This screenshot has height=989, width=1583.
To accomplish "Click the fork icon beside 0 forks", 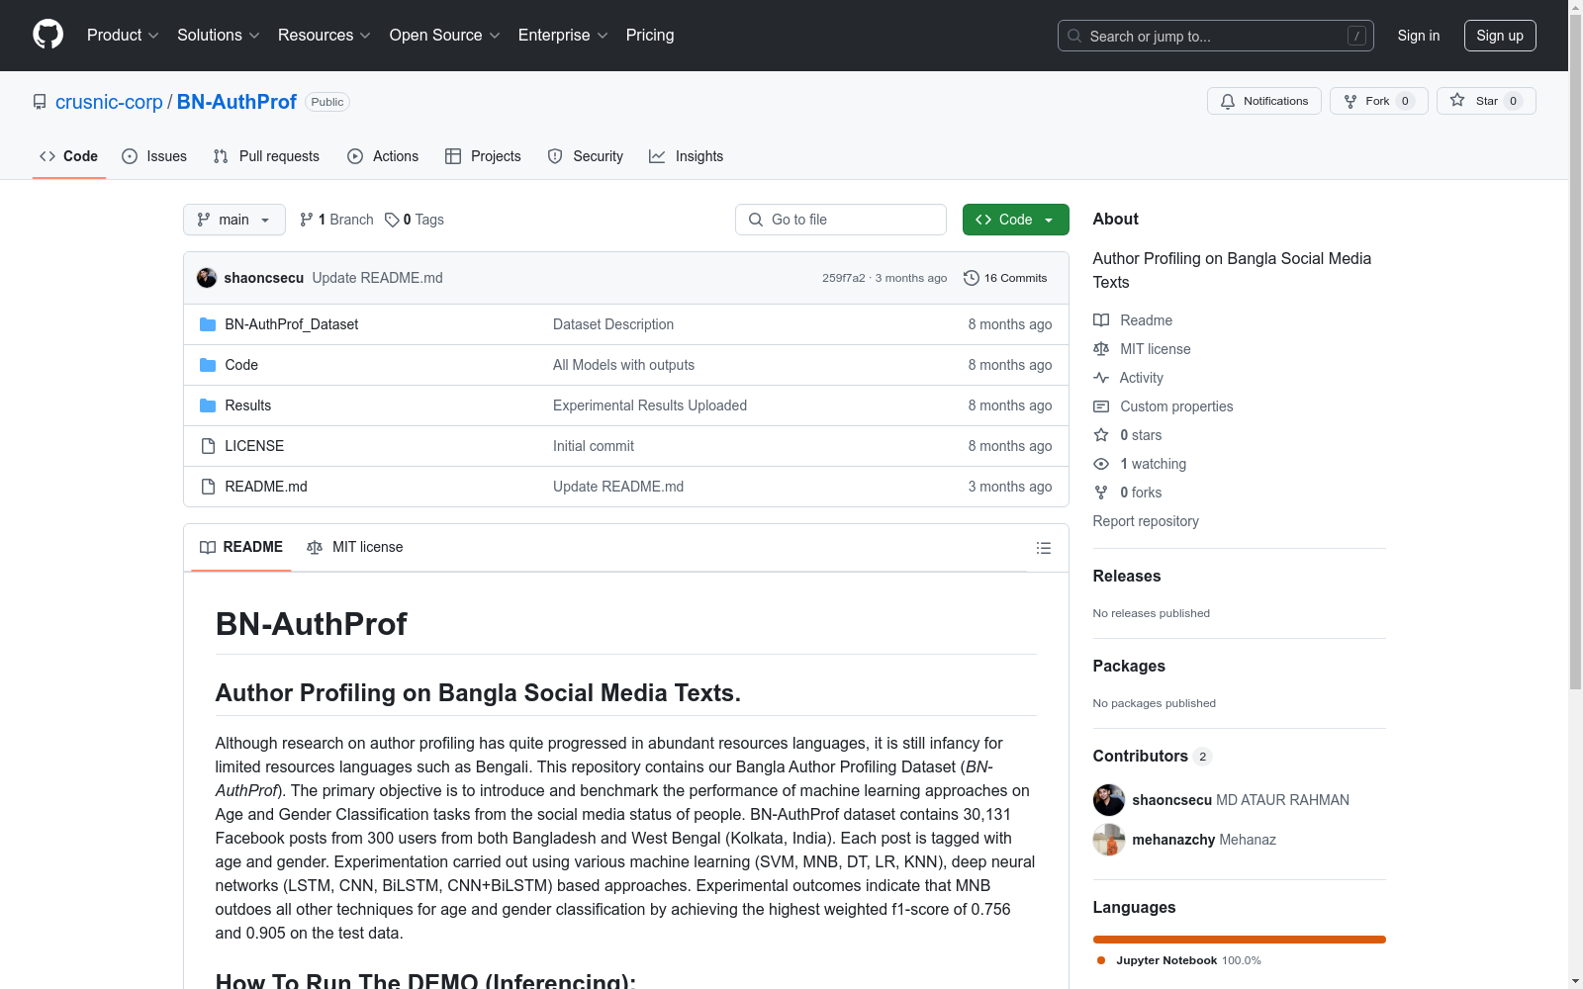I will (1101, 493).
